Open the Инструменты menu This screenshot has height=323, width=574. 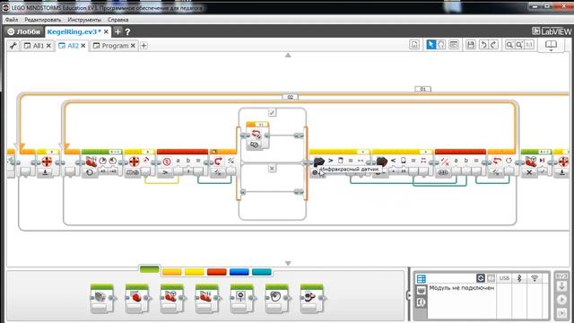(84, 20)
